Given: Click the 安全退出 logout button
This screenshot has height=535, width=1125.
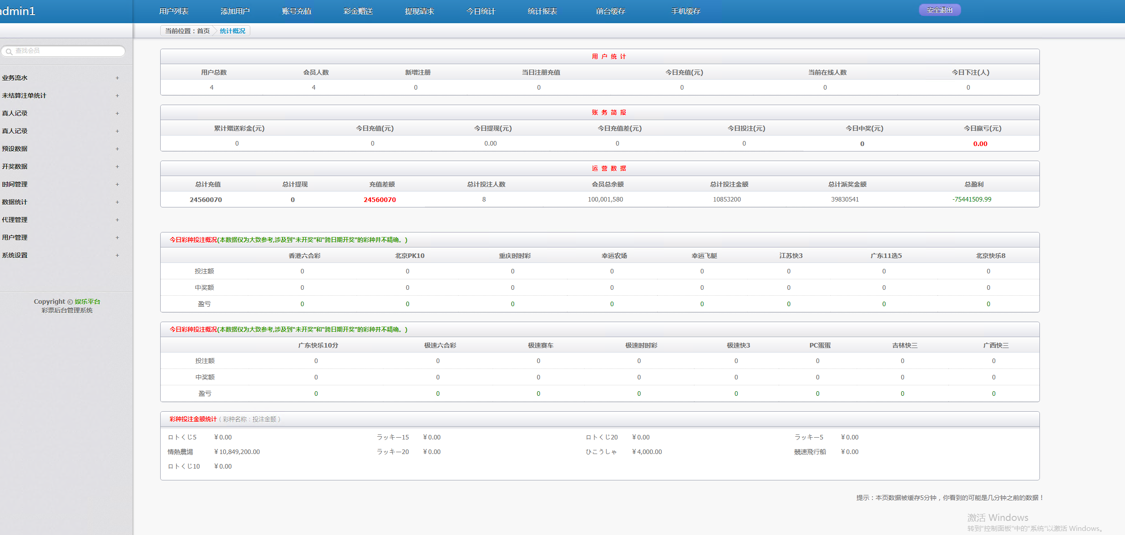Looking at the screenshot, I should pos(939,10).
